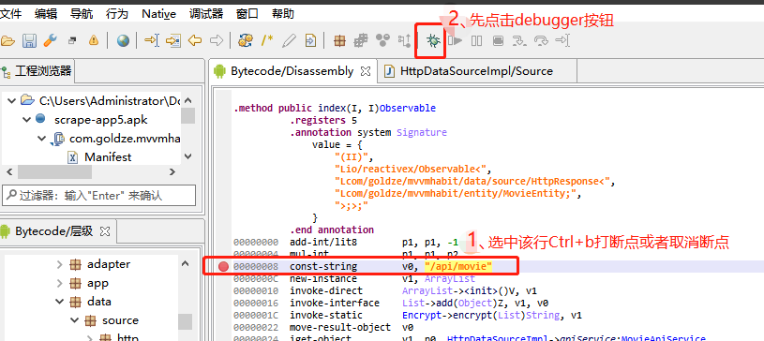Image resolution: width=764 pixels, height=341 pixels.
Task: Click the small window toolbar icon
Action: click(72, 41)
